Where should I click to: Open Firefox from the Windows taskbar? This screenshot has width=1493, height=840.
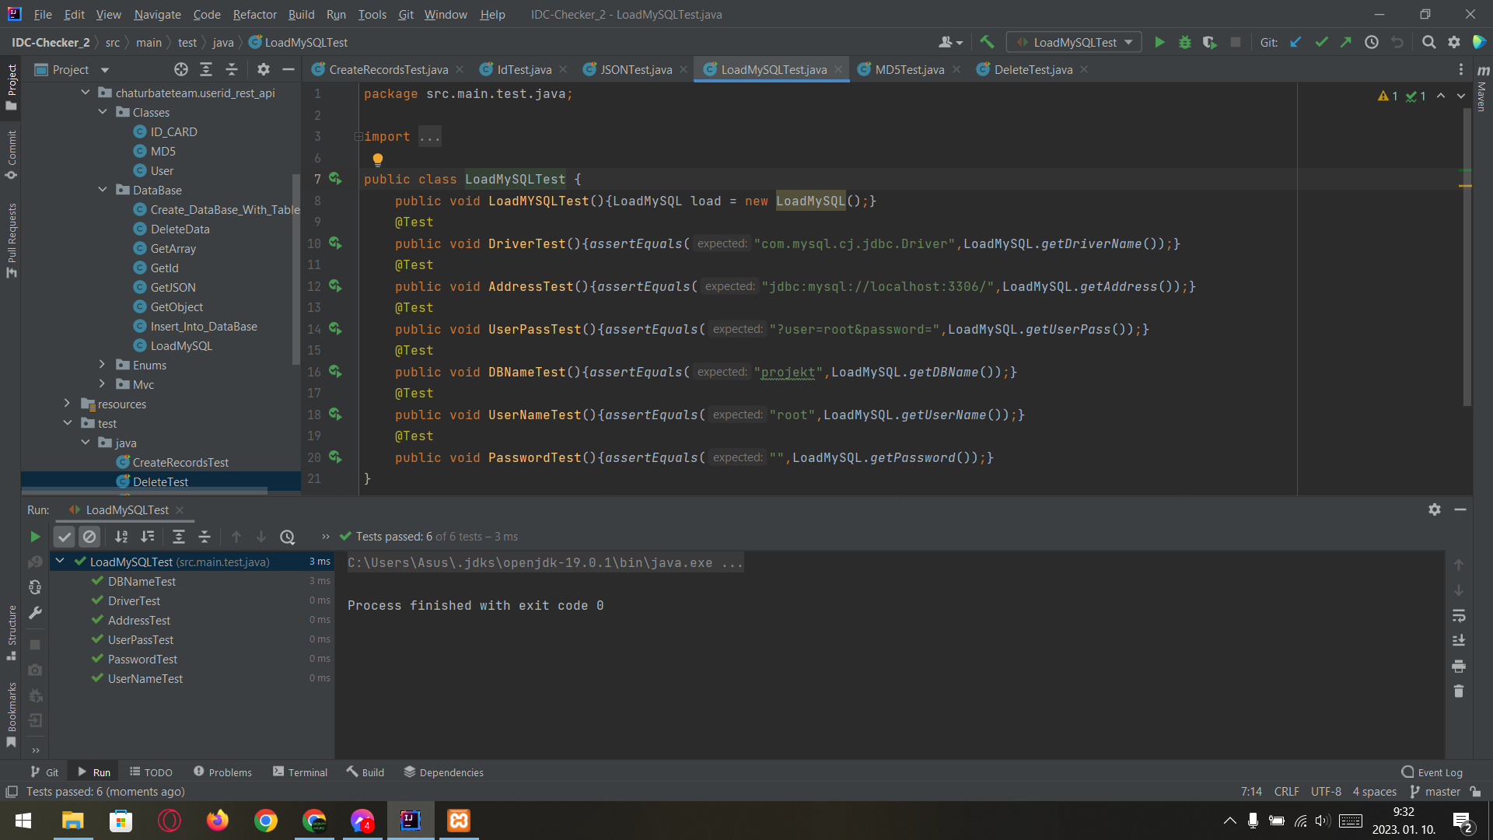(218, 821)
